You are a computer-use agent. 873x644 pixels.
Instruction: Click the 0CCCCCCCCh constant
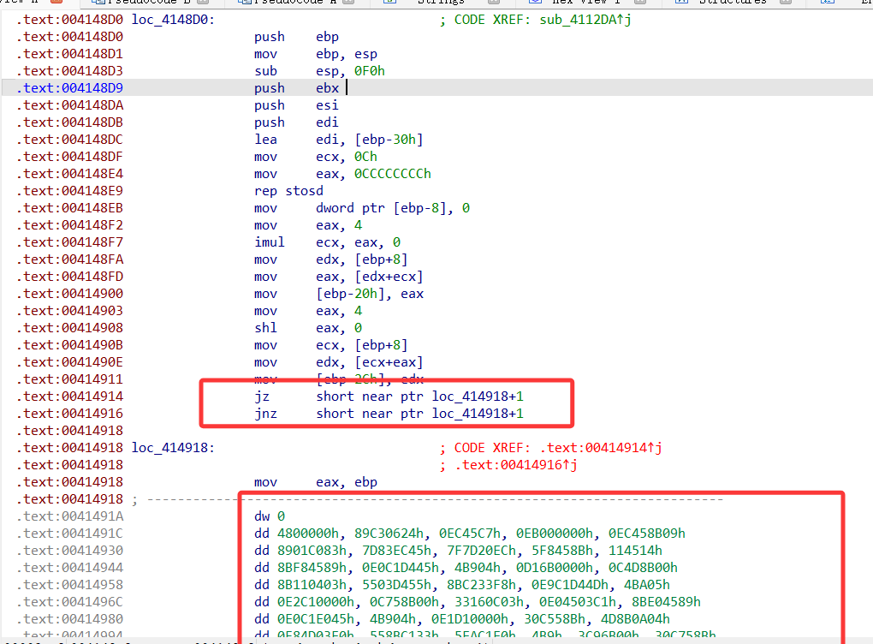tap(393, 175)
